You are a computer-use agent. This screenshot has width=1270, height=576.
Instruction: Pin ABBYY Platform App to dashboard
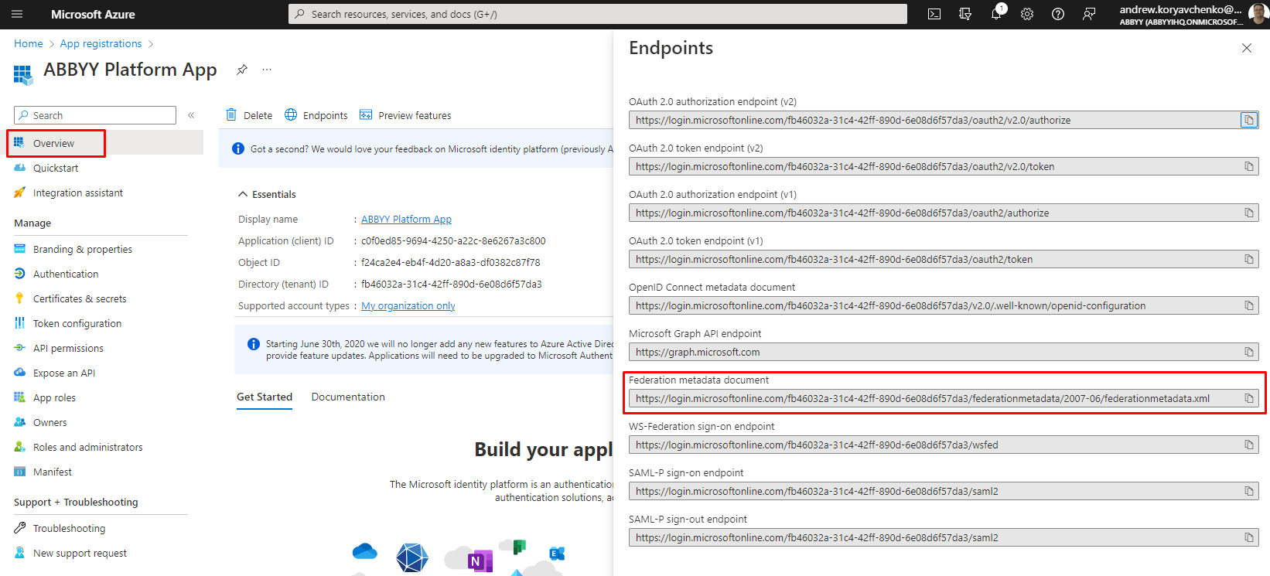pyautogui.click(x=242, y=70)
